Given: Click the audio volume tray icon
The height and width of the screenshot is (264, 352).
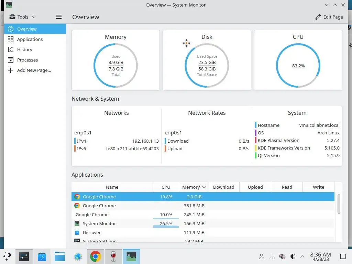Looking at the screenshot, I should coord(292,256).
